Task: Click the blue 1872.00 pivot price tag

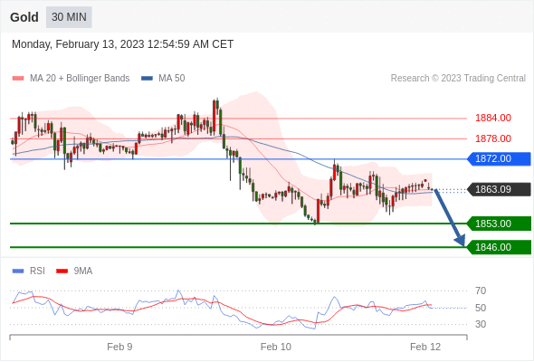Action: [499, 158]
